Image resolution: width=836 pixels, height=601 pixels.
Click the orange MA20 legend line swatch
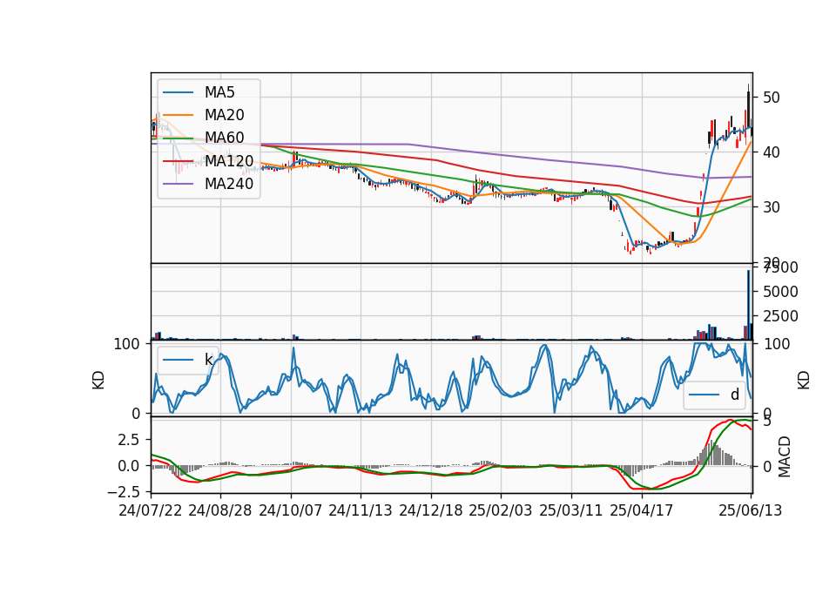(x=178, y=115)
